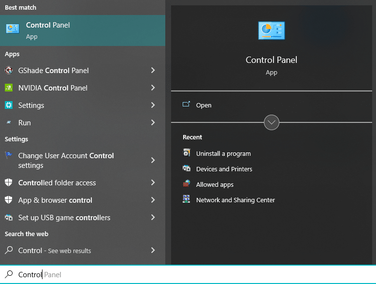This screenshot has width=376, height=284.
Task: Open recent Allowed apps
Action: pos(272,184)
